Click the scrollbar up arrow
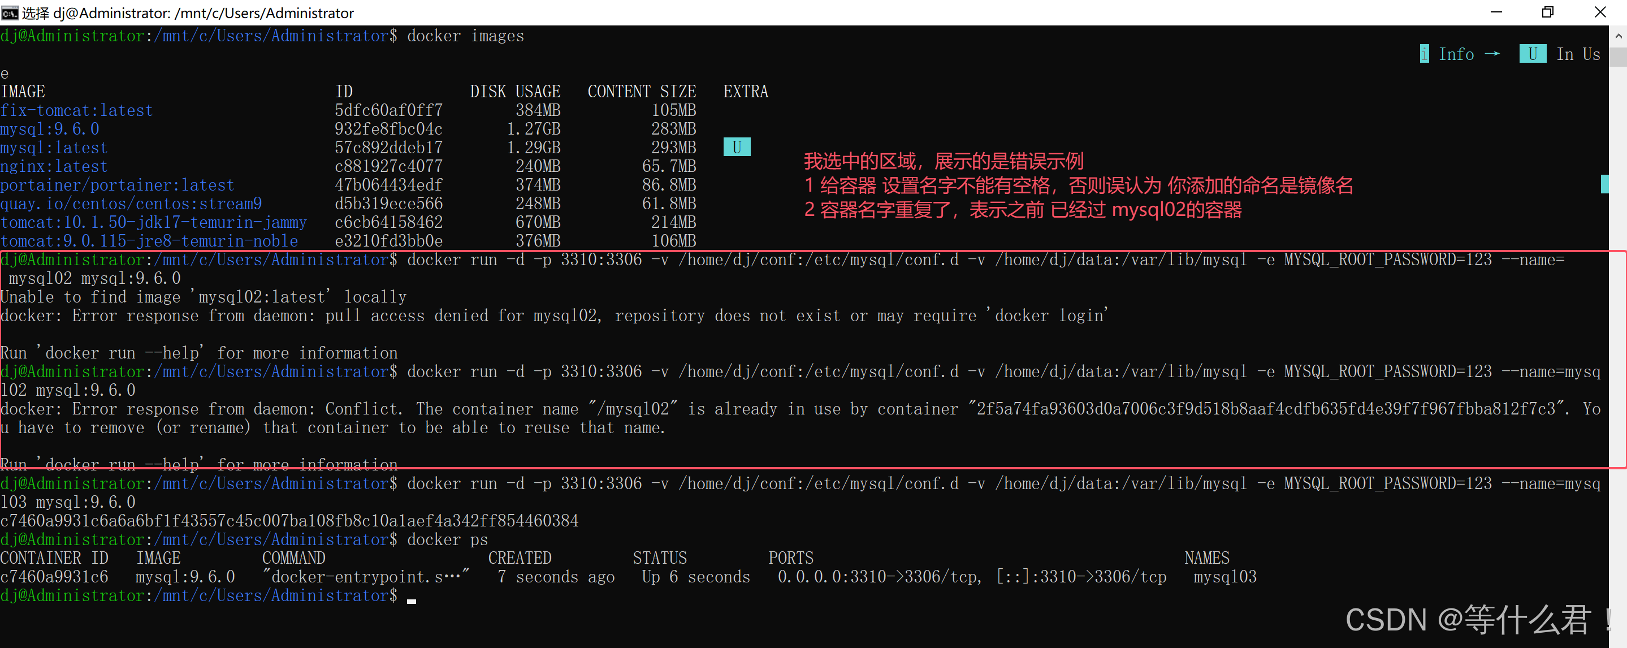 coord(1618,37)
